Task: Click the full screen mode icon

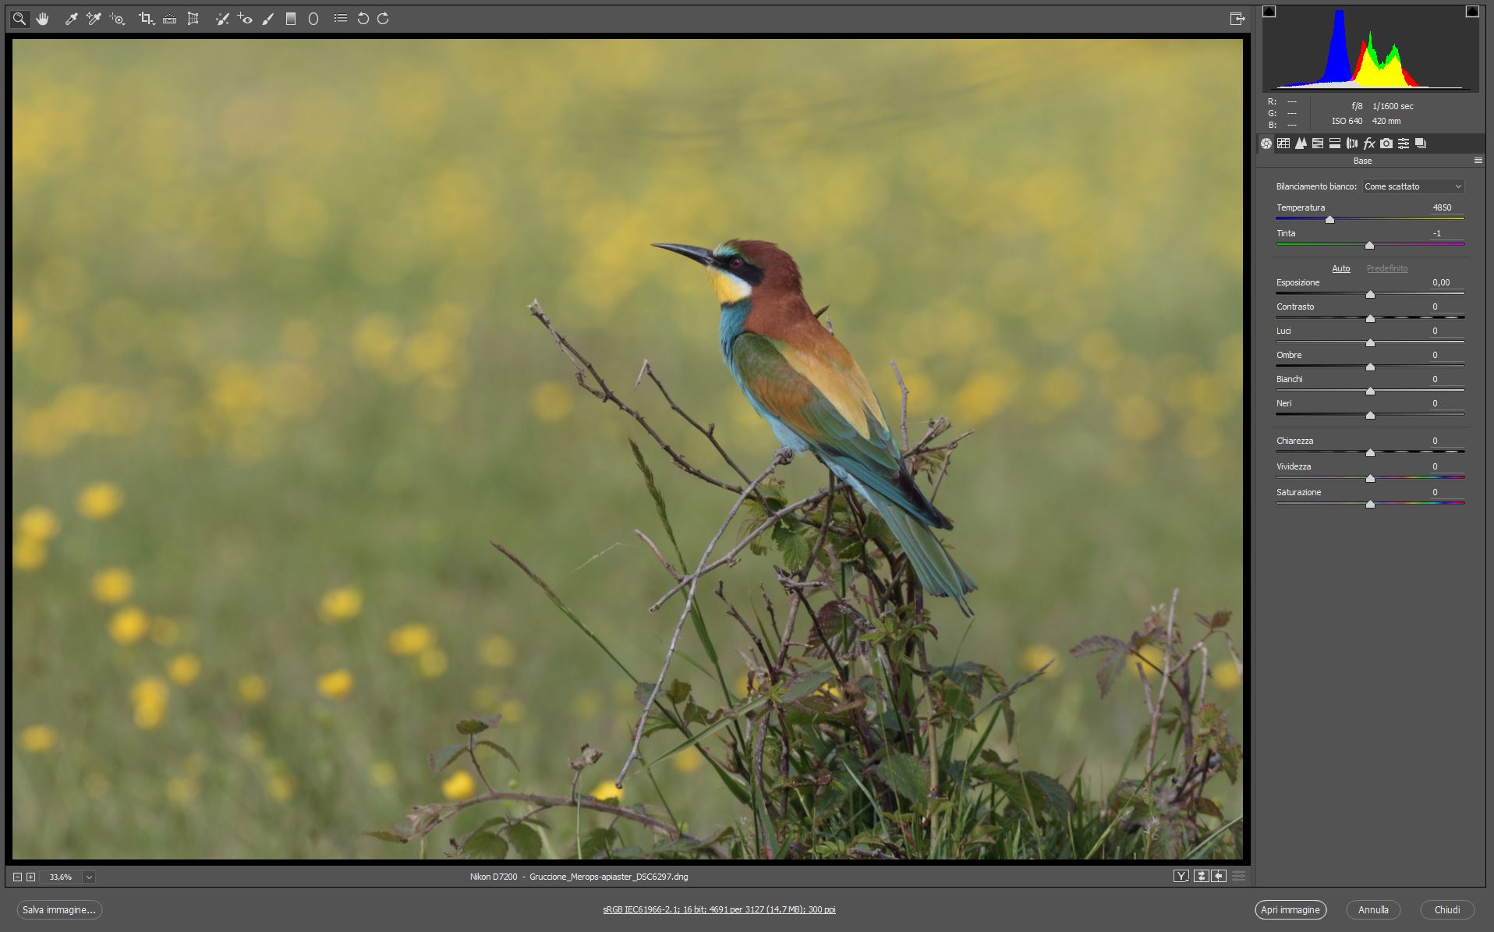Action: [1237, 19]
